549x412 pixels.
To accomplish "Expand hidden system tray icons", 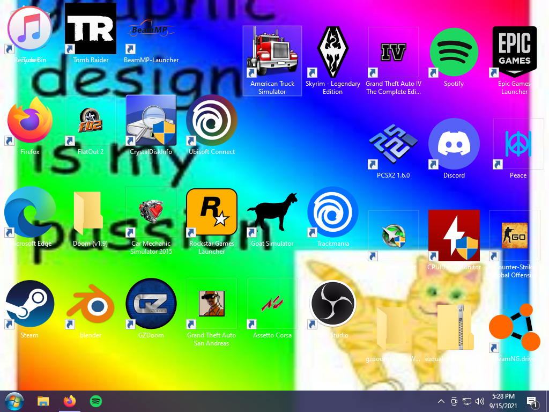I will click(x=441, y=401).
